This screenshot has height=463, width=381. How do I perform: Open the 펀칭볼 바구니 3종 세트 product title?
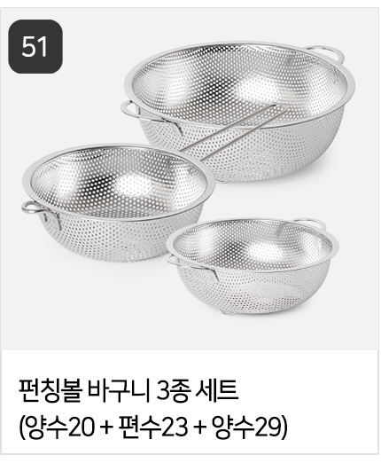tap(128, 391)
